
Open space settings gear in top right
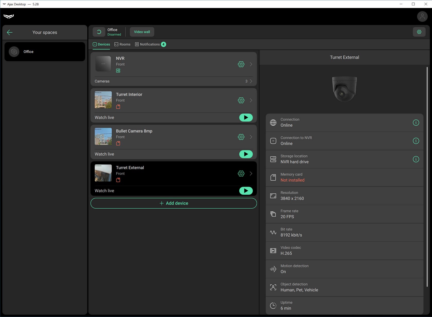(419, 32)
